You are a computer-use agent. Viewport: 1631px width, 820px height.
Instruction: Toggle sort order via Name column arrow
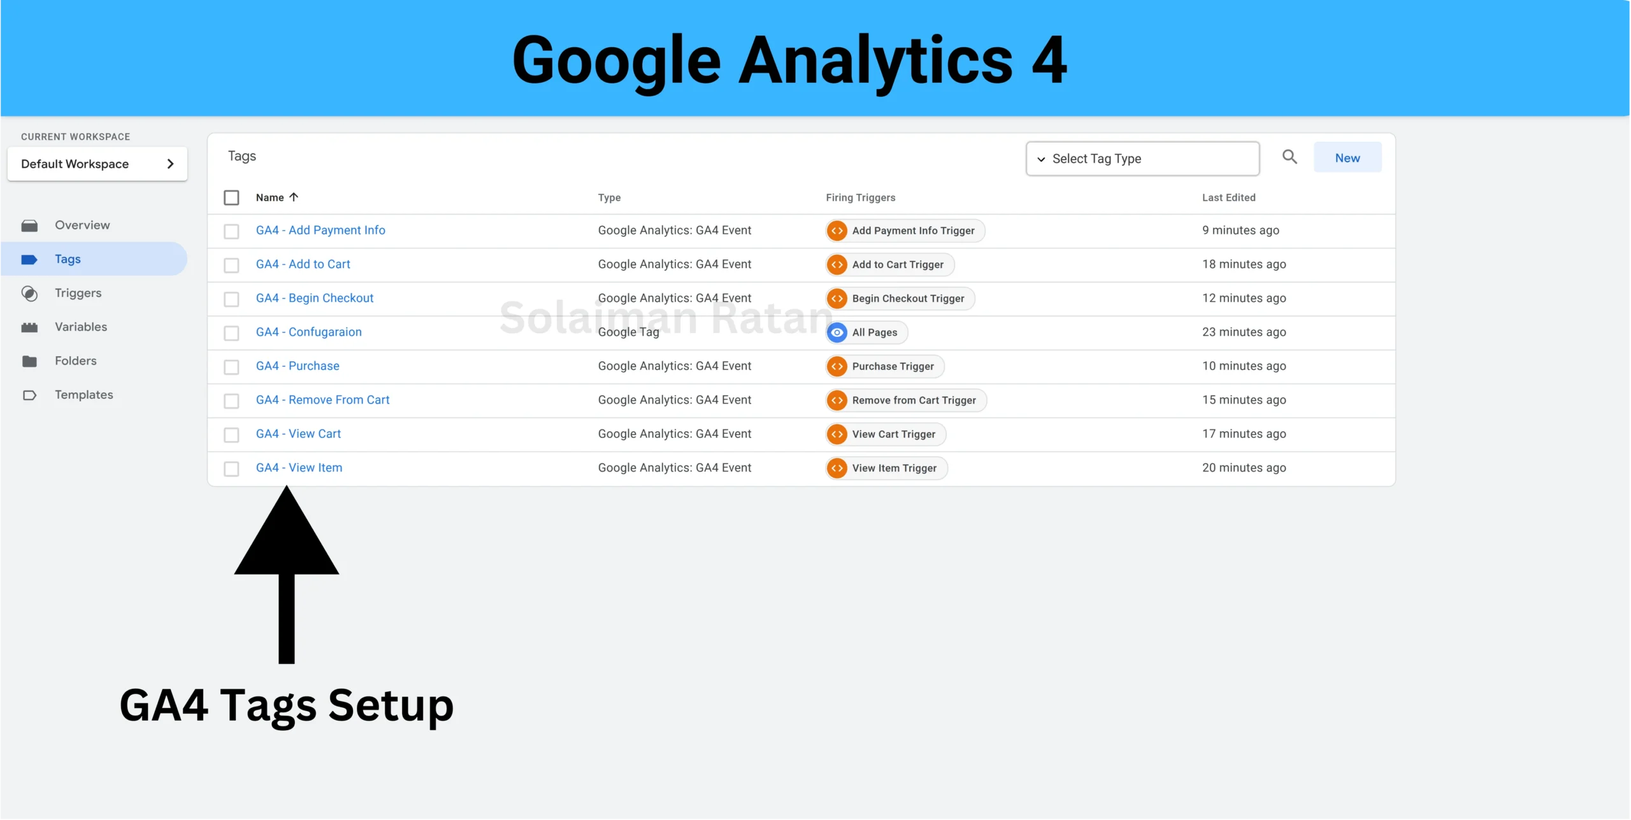[x=294, y=197]
